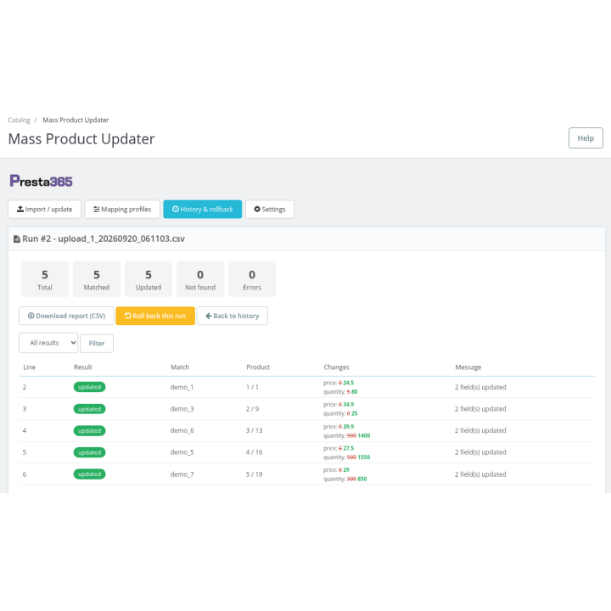Select the Errors count tile
Viewport: 611px width, 611px height.
point(252,279)
